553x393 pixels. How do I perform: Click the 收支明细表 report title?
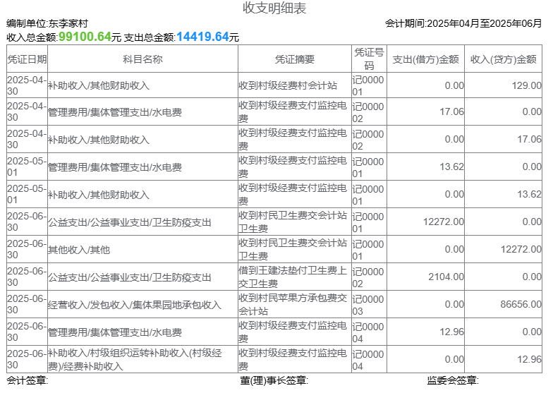tap(274, 8)
